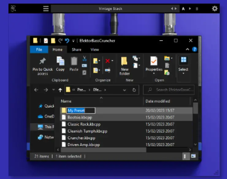Open the address bar history dropdown
The image size is (227, 179).
click(124, 90)
